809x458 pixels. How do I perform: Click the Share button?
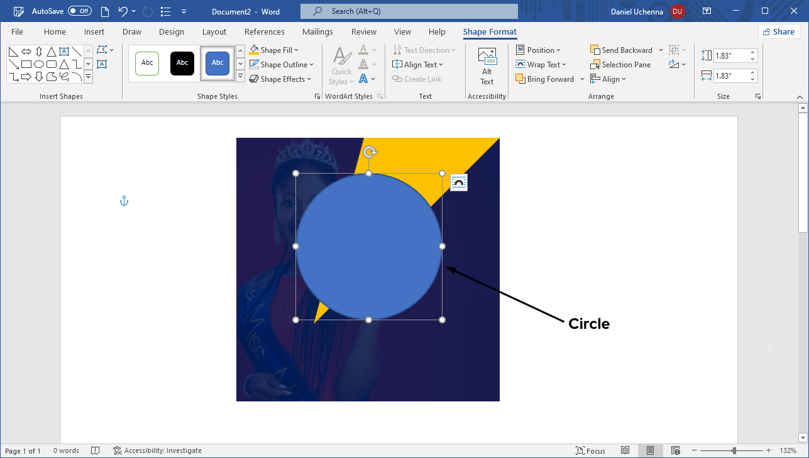pyautogui.click(x=779, y=32)
